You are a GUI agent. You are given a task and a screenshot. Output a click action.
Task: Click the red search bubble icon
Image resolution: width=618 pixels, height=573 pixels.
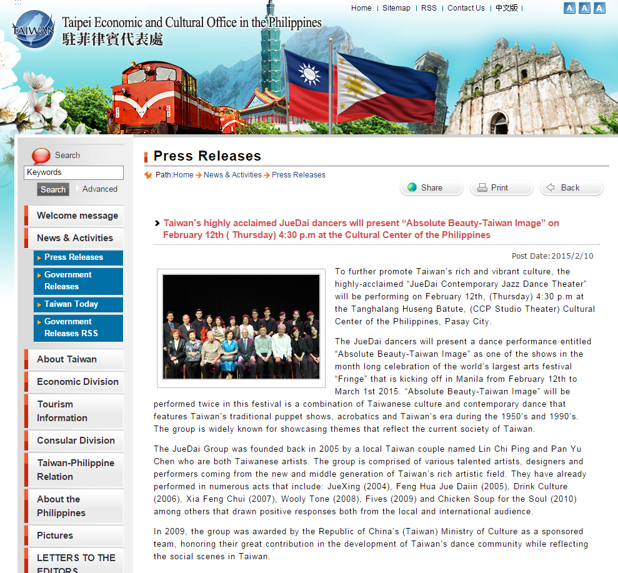(41, 156)
